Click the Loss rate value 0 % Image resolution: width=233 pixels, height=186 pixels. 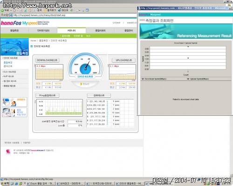pos(75,126)
